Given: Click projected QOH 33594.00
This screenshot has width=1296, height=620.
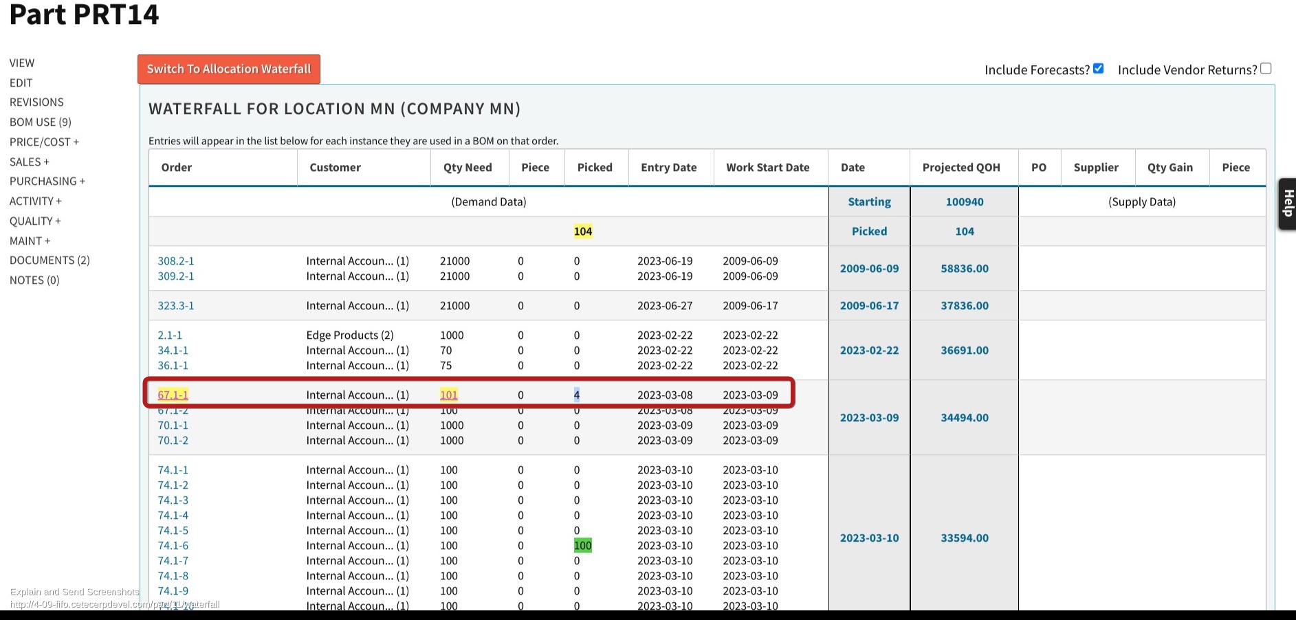Looking at the screenshot, I should [965, 538].
